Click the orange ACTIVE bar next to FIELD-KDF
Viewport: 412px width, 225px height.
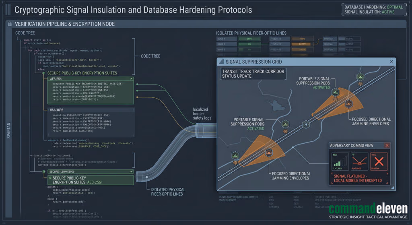303,44
